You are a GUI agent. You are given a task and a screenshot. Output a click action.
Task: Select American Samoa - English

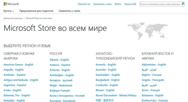(x=18, y=65)
